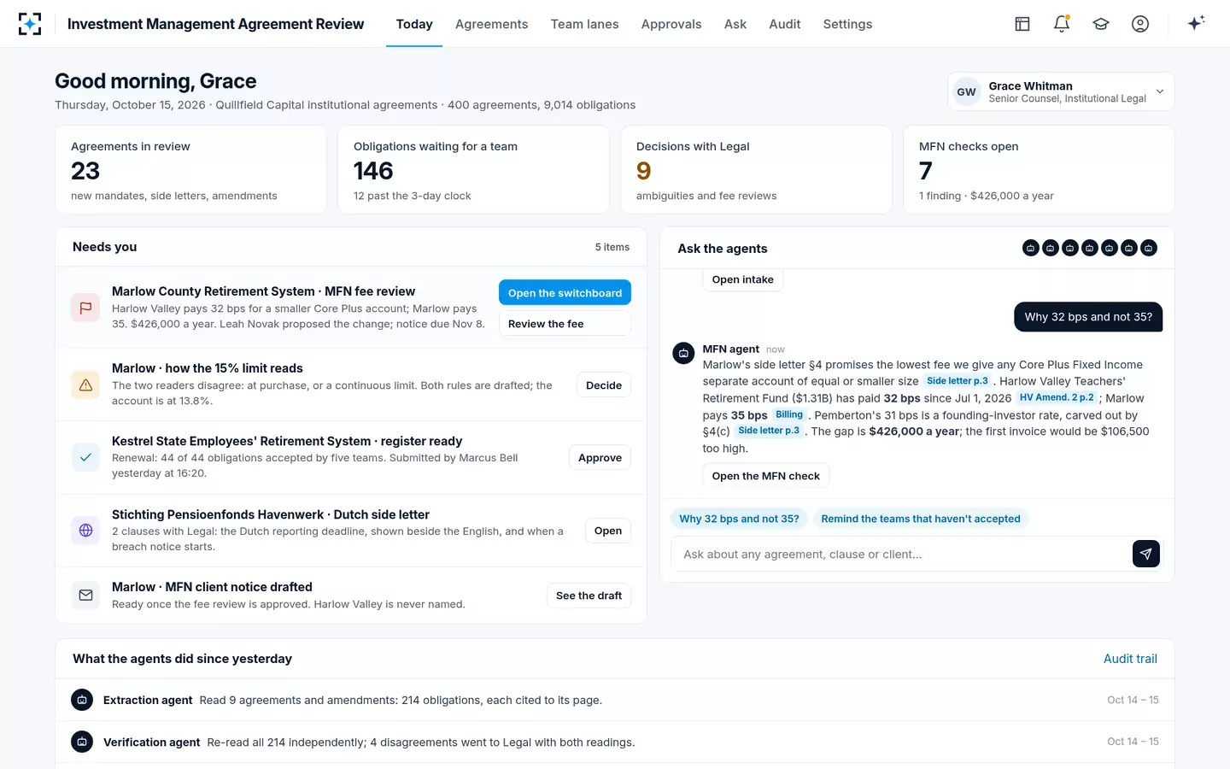Click the Extraction agent avatar icon

point(82,700)
